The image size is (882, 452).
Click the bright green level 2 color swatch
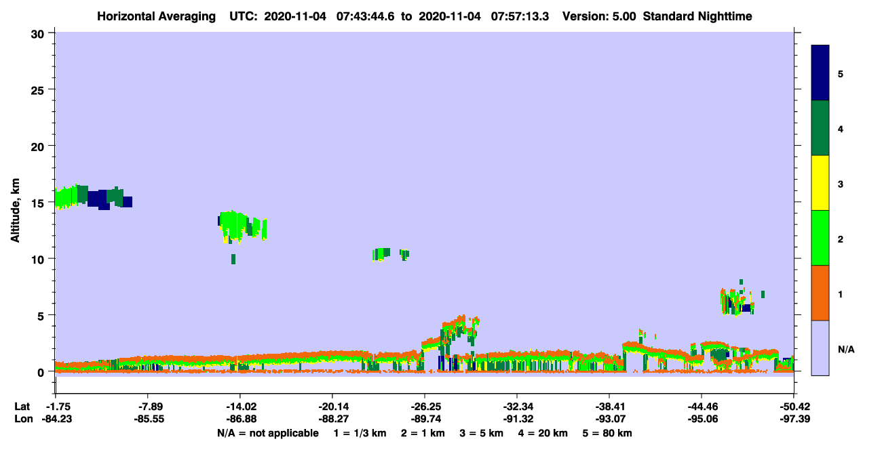point(820,238)
